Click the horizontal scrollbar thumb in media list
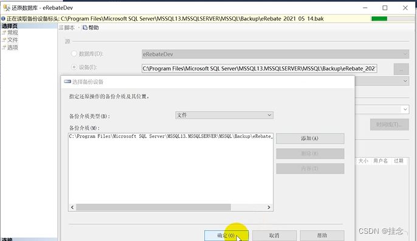417x241 pixels. click(x=153, y=207)
